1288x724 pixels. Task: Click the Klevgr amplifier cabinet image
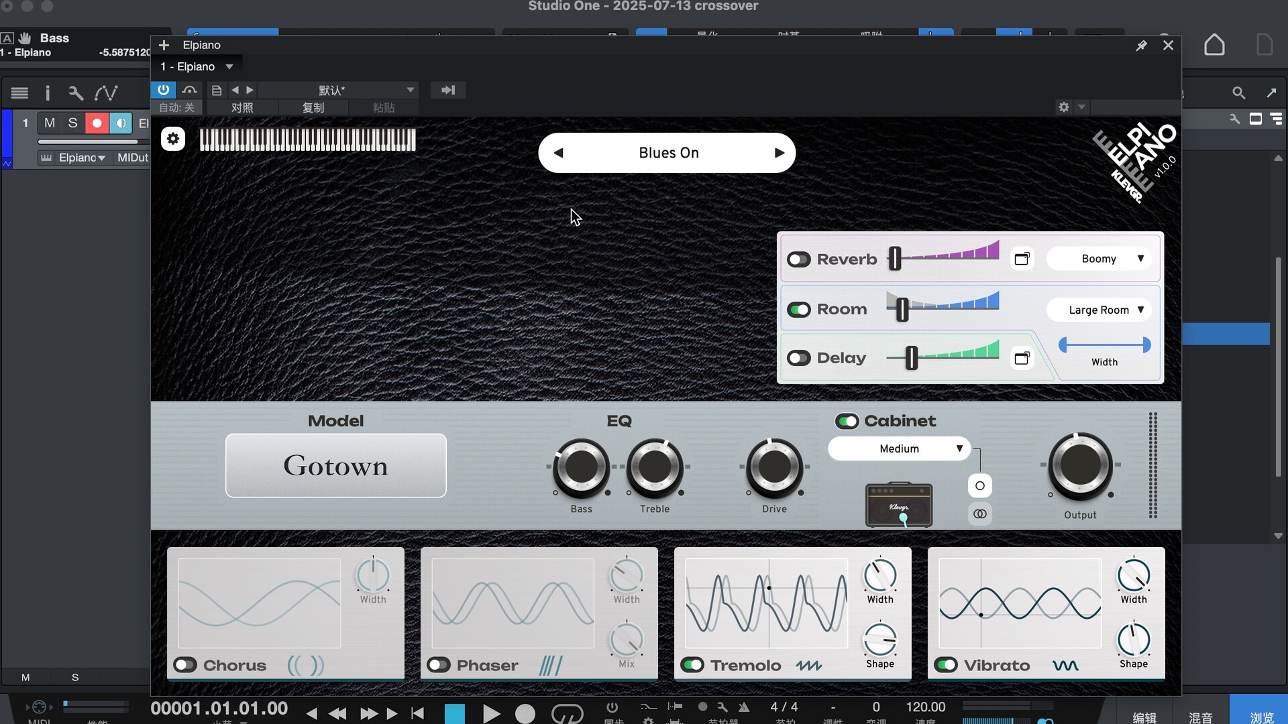click(x=899, y=505)
